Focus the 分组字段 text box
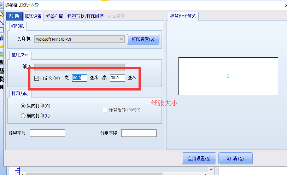 pyautogui.click(x=139, y=133)
